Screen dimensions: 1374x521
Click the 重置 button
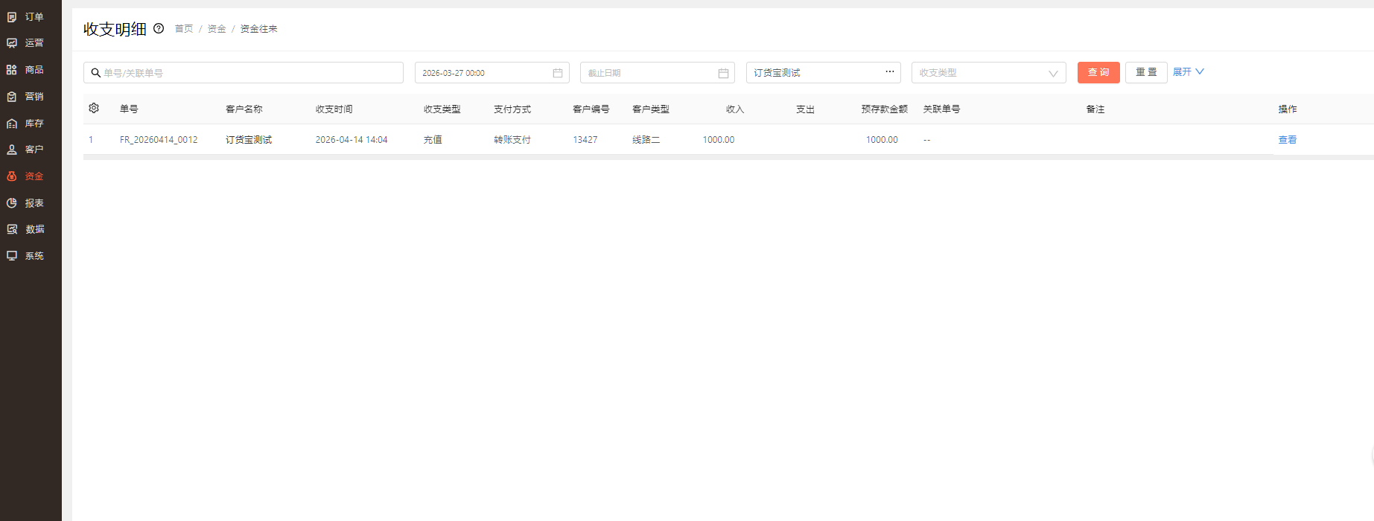(x=1146, y=72)
